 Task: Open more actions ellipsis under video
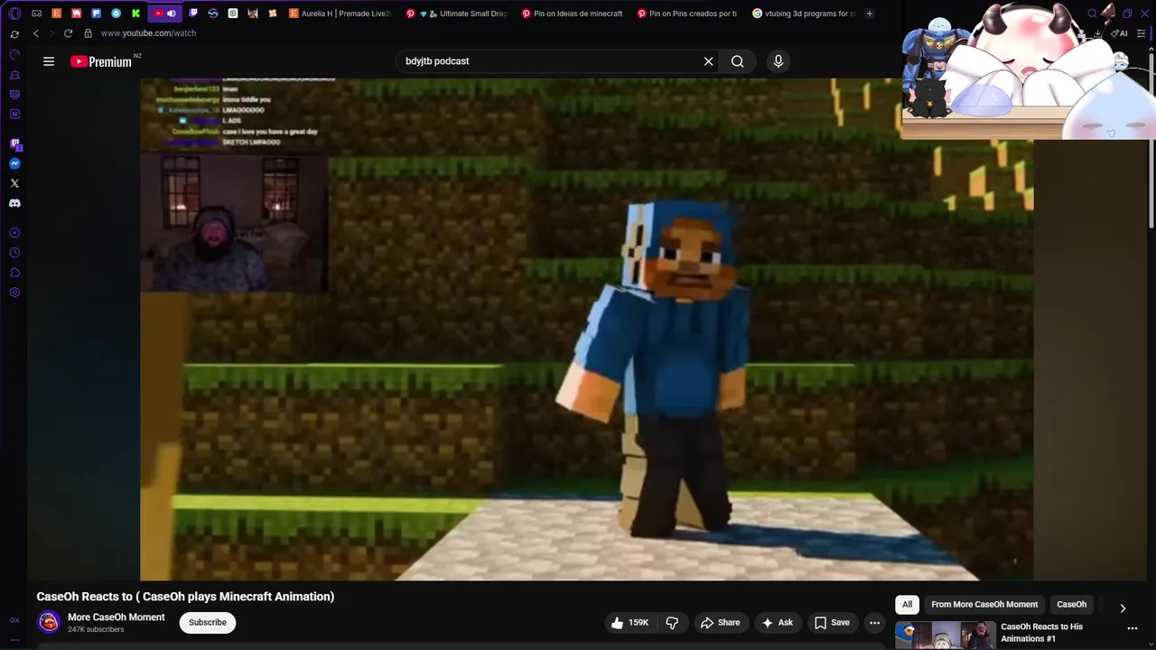pos(874,623)
